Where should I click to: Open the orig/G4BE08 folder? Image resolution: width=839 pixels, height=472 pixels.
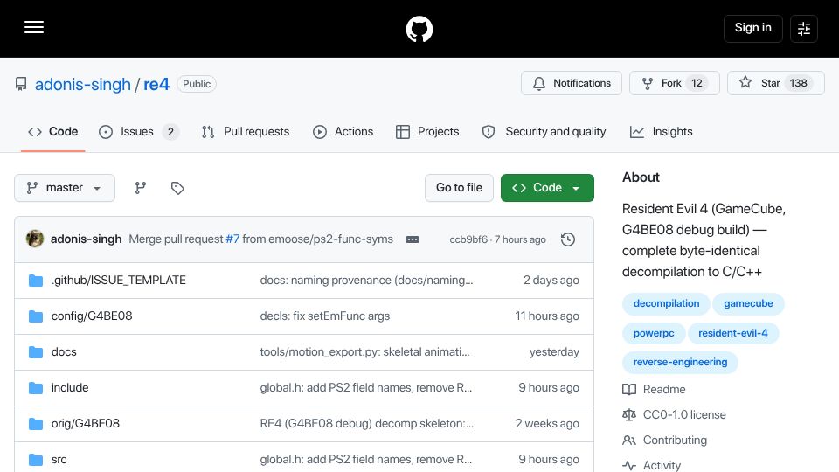coord(86,423)
